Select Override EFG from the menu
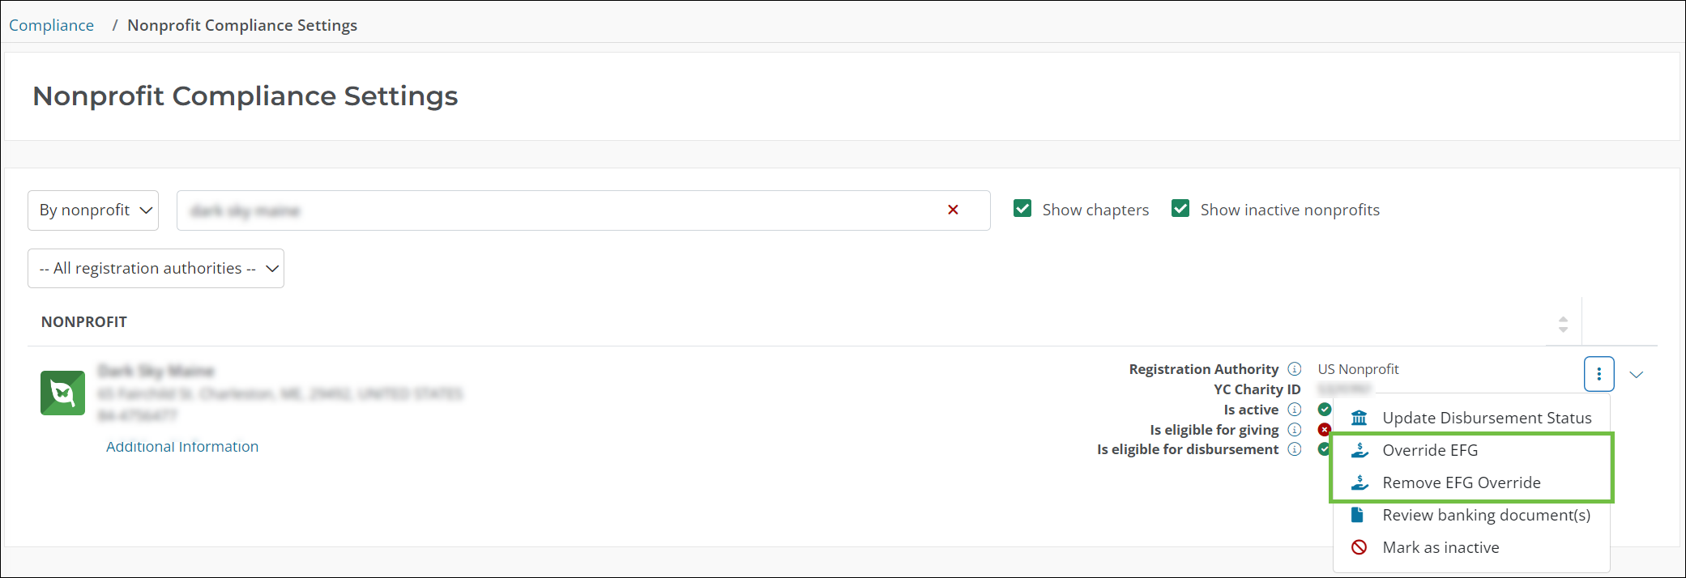Screen dimensions: 1686x578 (1470, 450)
